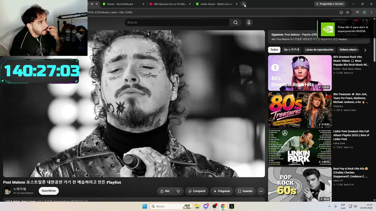Open a new browser tab
The image size is (376, 211).
(x=244, y=4)
